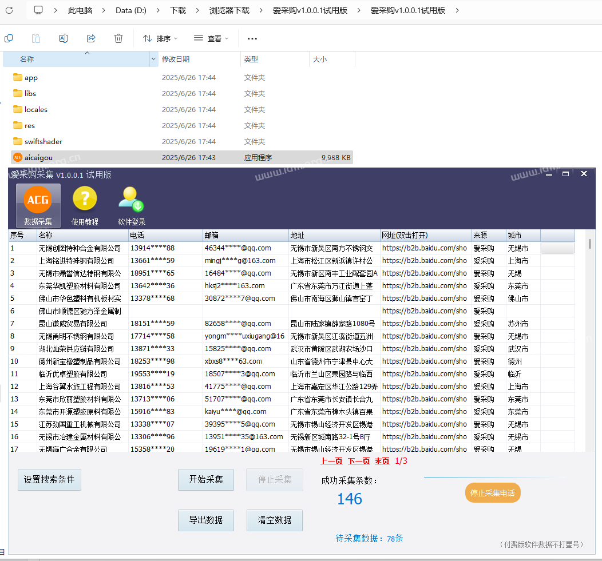Go to 下一页 link
The width and height of the screenshot is (602, 561).
(x=359, y=461)
